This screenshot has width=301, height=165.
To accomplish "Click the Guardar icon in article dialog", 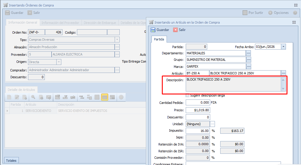I will [153, 30].
